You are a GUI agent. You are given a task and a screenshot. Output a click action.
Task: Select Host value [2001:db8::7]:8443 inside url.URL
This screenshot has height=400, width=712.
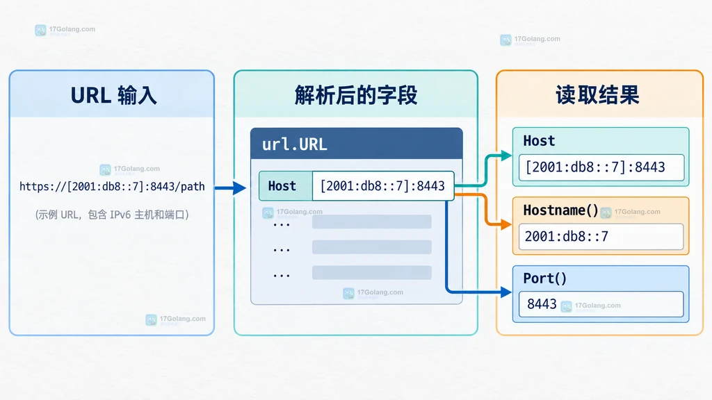[x=382, y=186]
